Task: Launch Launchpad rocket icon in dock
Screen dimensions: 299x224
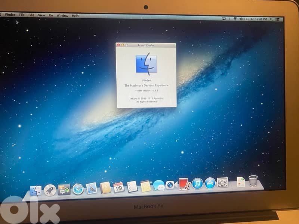Action: (50, 190)
